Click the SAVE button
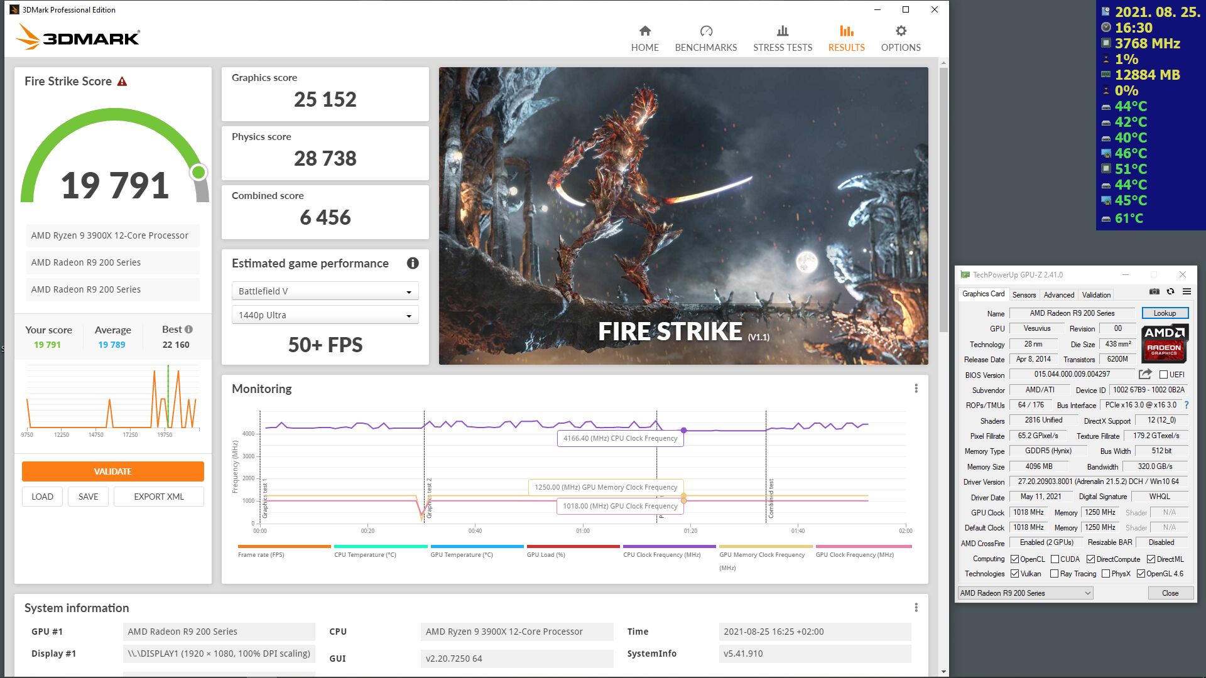The height and width of the screenshot is (678, 1206). pos(88,497)
